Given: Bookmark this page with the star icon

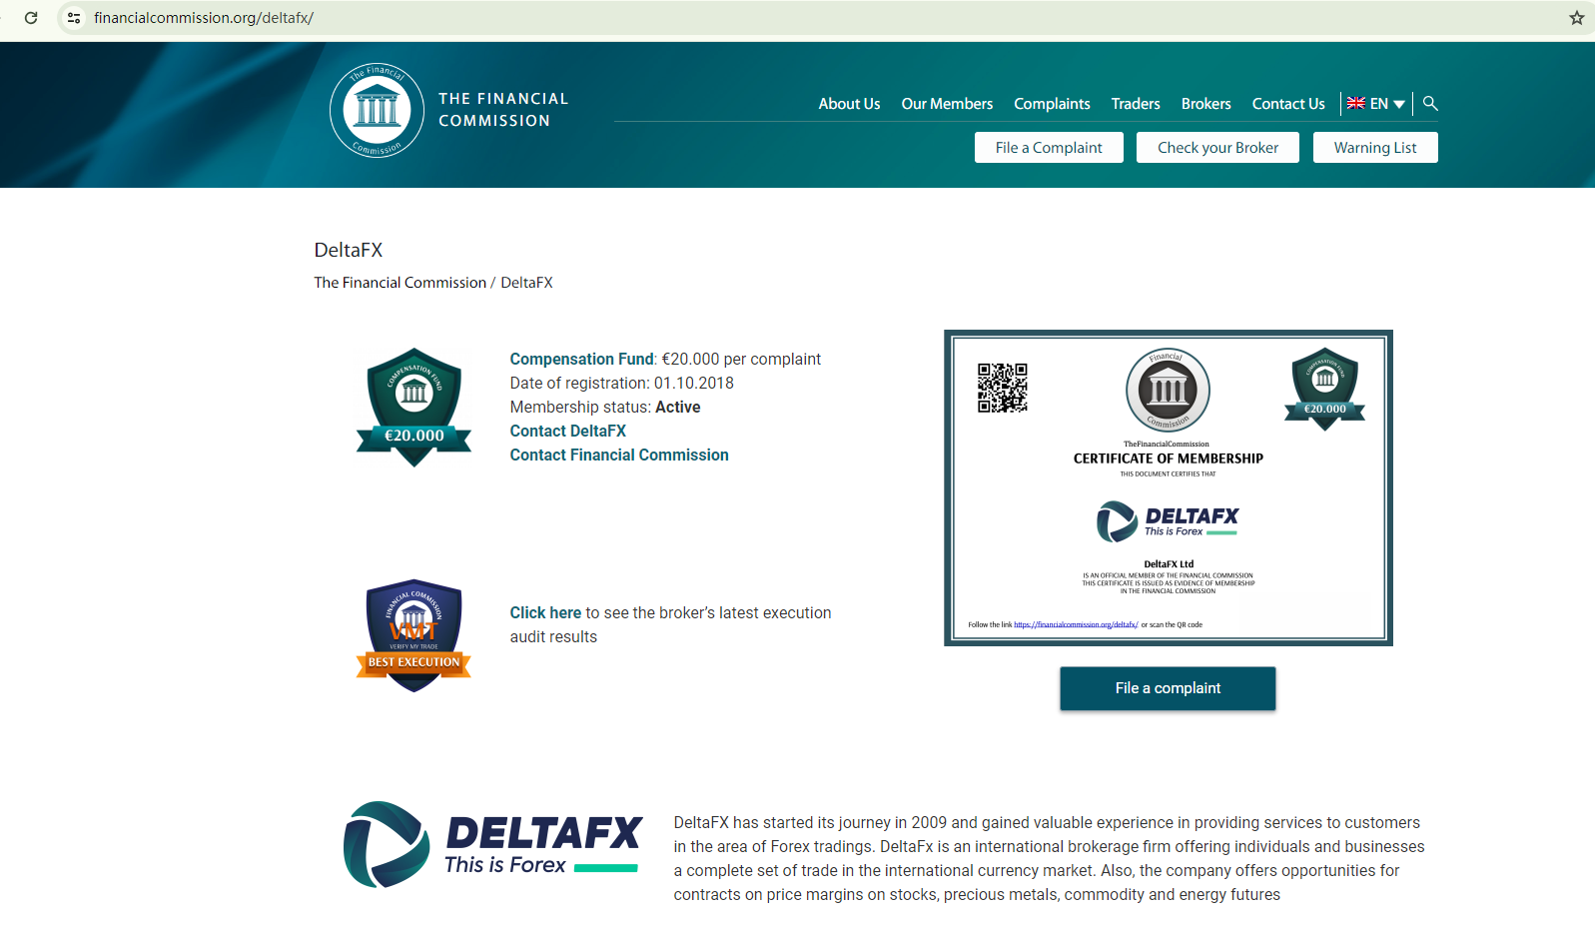Looking at the screenshot, I should click(1576, 18).
